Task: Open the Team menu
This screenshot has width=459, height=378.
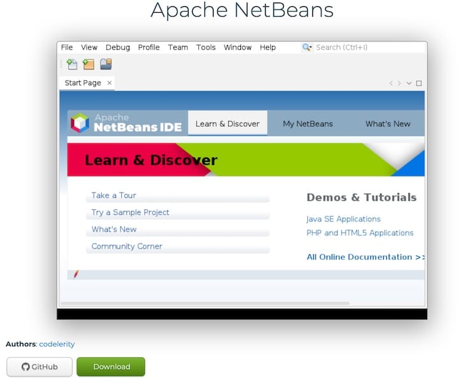Action: (178, 47)
